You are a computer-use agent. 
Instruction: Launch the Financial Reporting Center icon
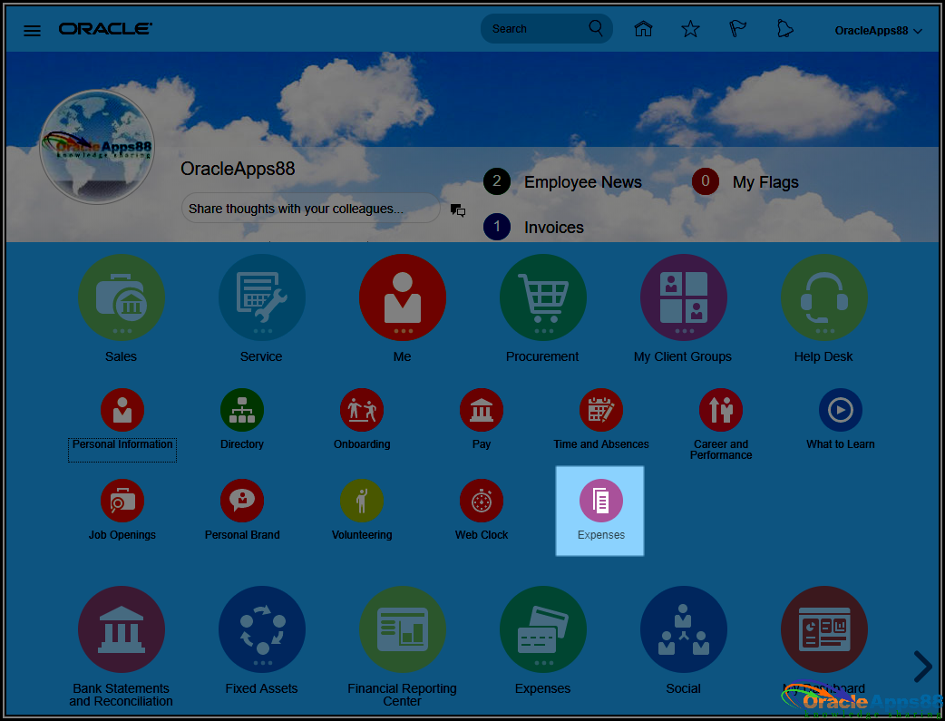402,628
